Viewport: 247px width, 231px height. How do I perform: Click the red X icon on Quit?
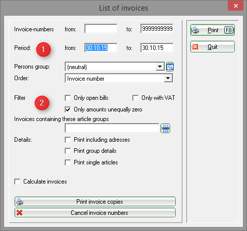click(195, 46)
